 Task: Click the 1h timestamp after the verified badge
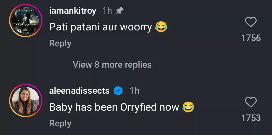134,91
